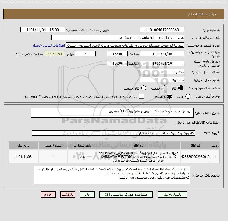Image resolution: width=228 pixels, height=221 pixels.
Task: Choose the متوسط purchase type radio
Action: (169, 96)
